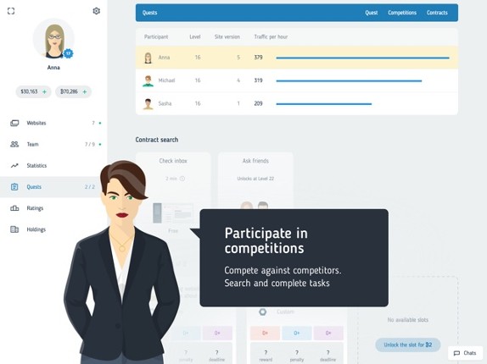This screenshot has height=364, width=487.
Task: Click the tutorial guide woman character
Action: (122, 262)
